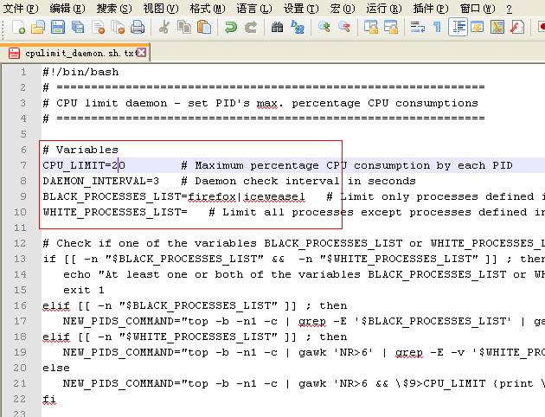Viewport: 545px width, 417px height.
Task: Open the 搜索(S) menu
Action: 114,9
